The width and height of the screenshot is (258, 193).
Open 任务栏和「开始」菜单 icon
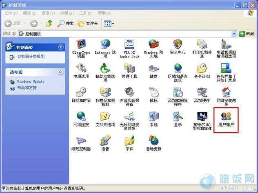click(226, 68)
